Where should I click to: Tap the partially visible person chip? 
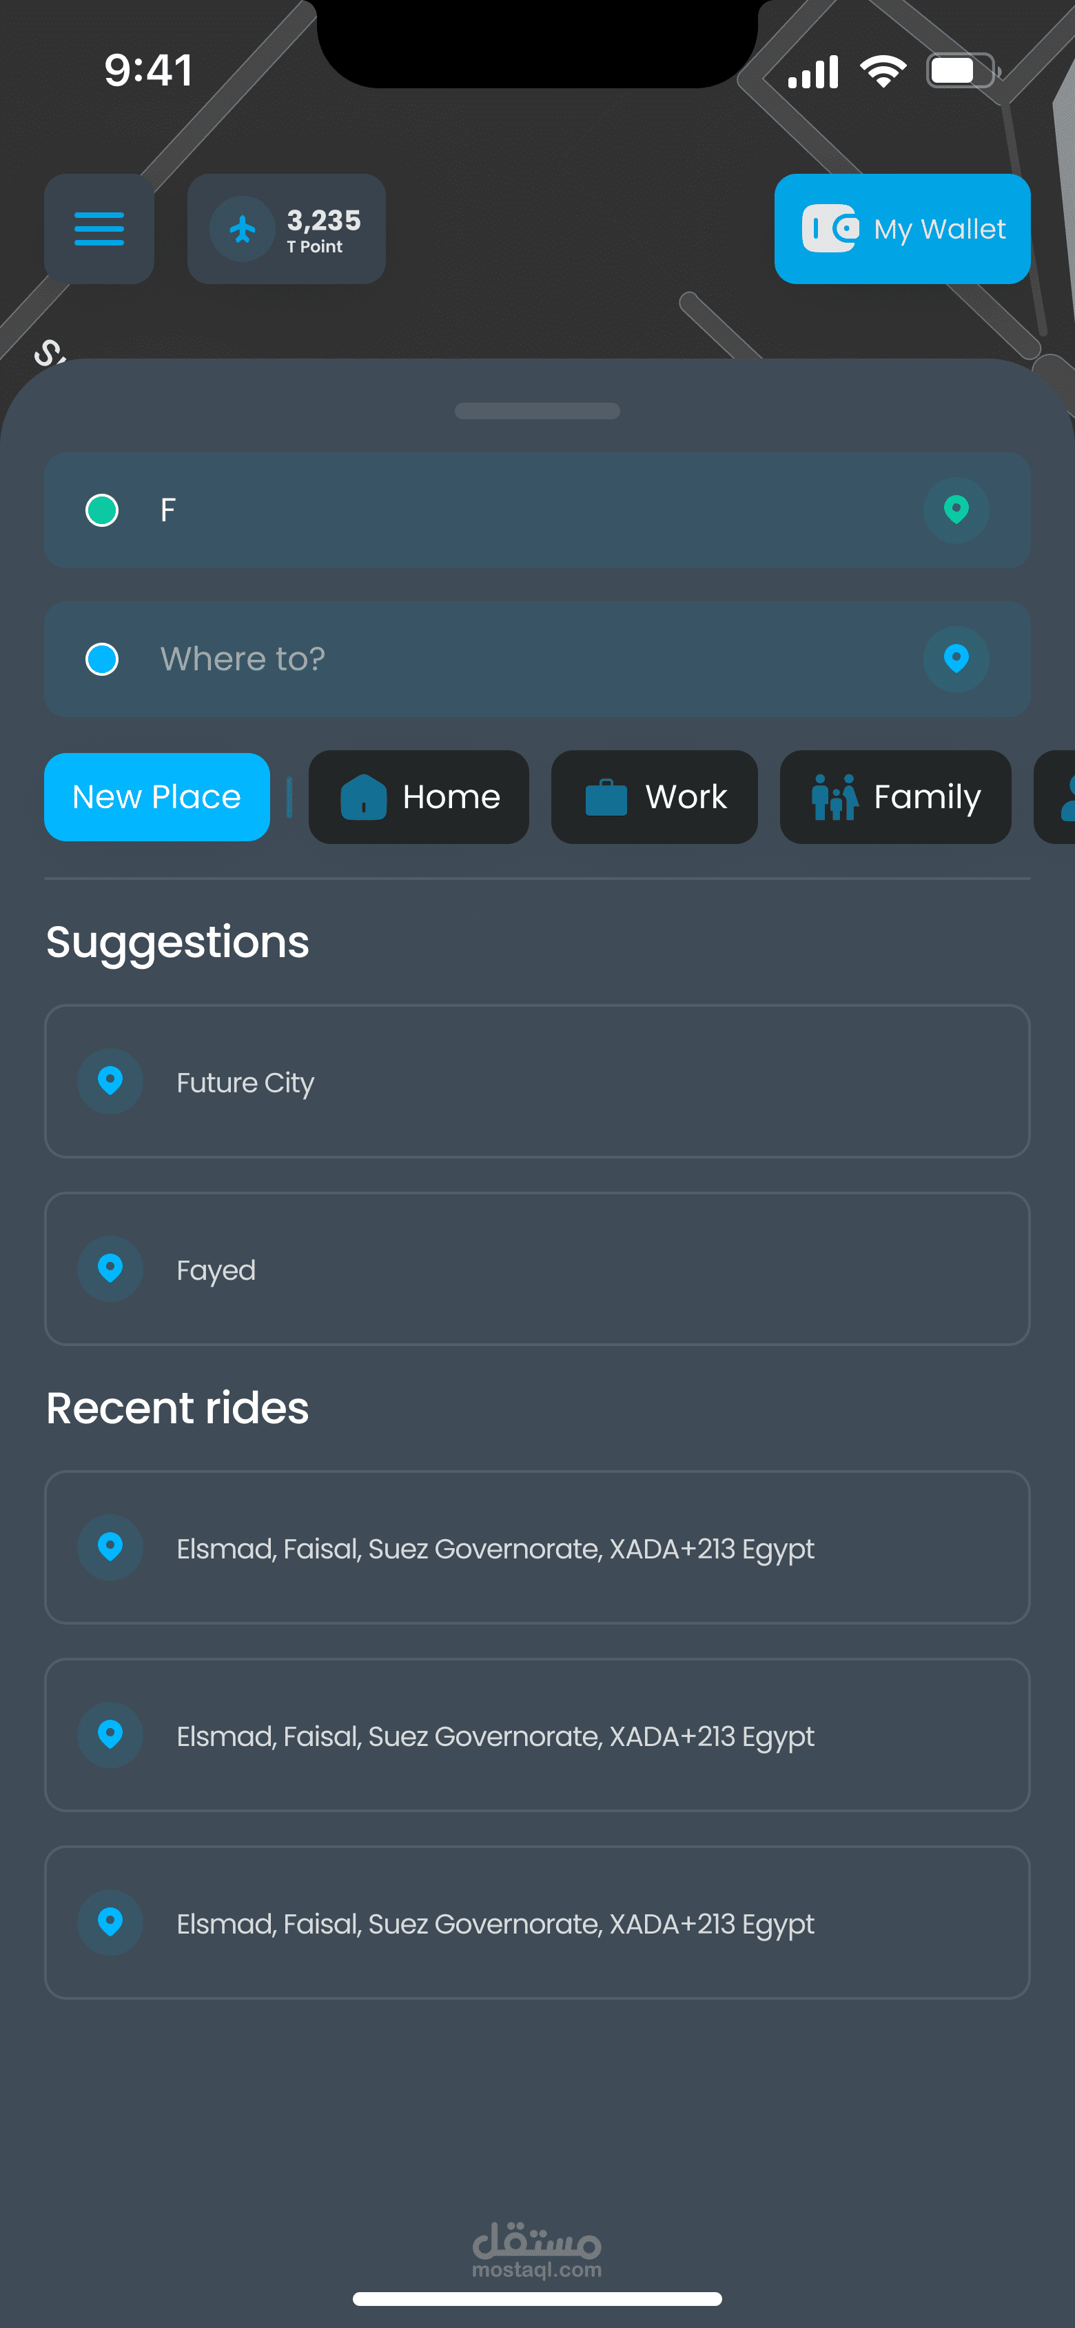pos(1058,797)
